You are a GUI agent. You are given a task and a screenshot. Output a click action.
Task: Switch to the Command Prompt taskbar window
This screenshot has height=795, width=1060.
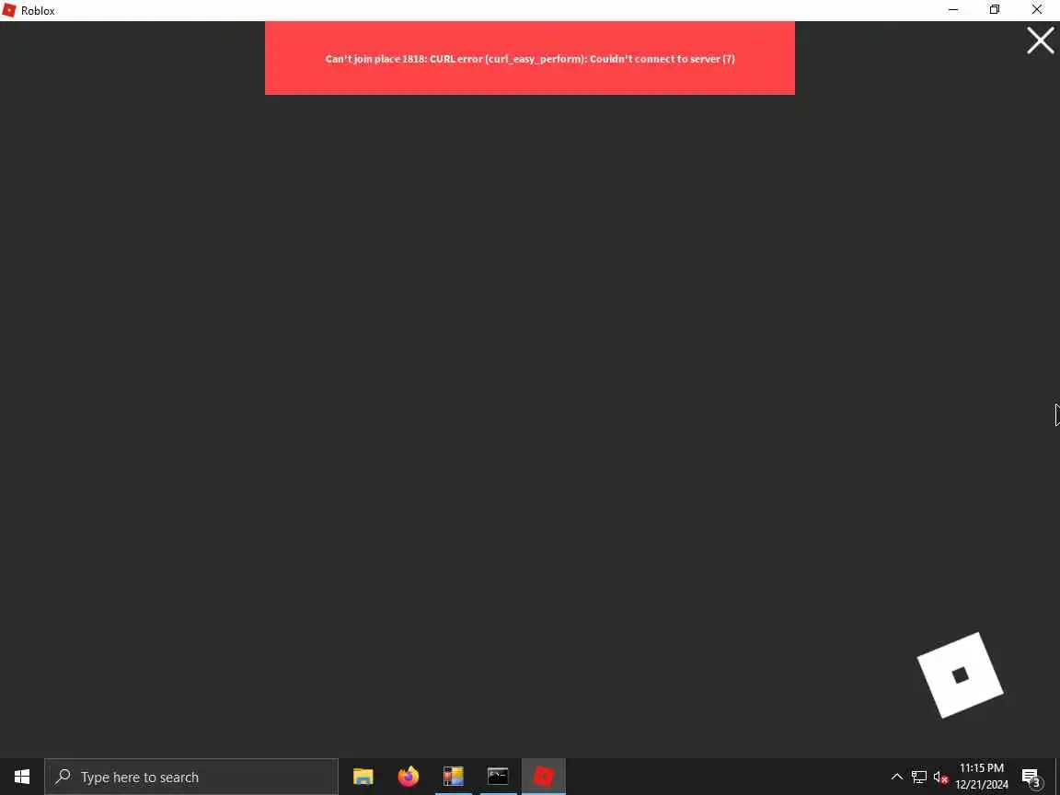point(498,777)
